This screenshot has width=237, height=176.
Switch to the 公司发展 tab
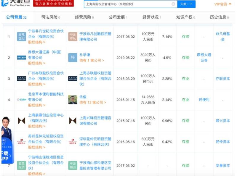tap(118, 17)
